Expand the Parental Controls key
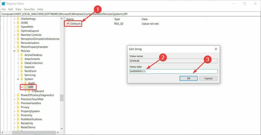This screenshot has width=261, height=135. [14, 35]
